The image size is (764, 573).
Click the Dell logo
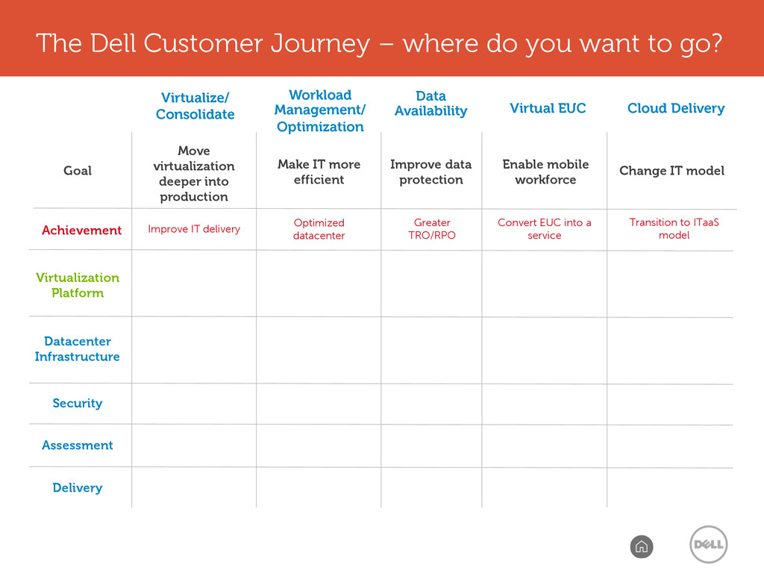[709, 544]
